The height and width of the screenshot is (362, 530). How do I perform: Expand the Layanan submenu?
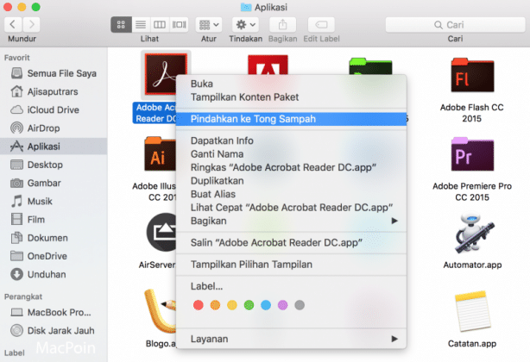coord(292,339)
